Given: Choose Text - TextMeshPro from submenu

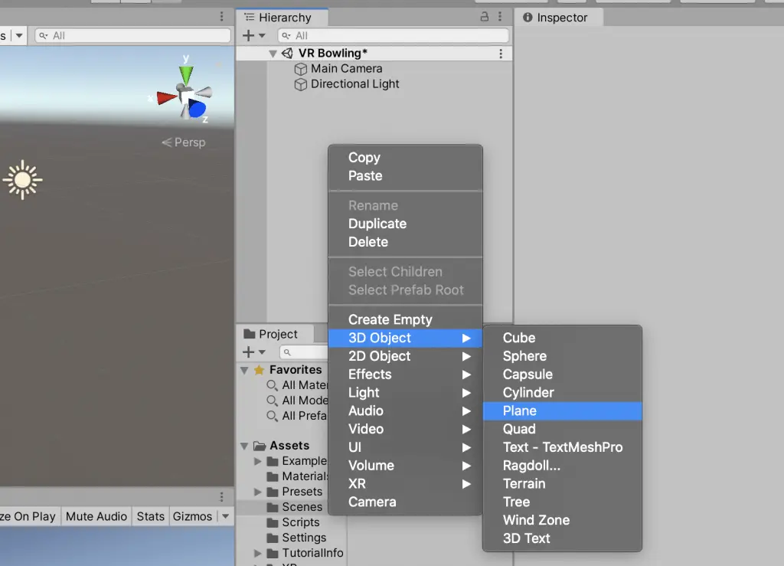Looking at the screenshot, I should pyautogui.click(x=562, y=447).
